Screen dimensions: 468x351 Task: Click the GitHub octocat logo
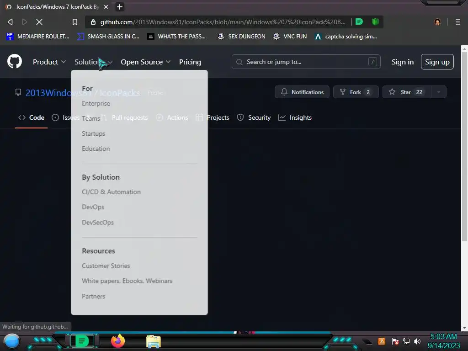point(15,62)
